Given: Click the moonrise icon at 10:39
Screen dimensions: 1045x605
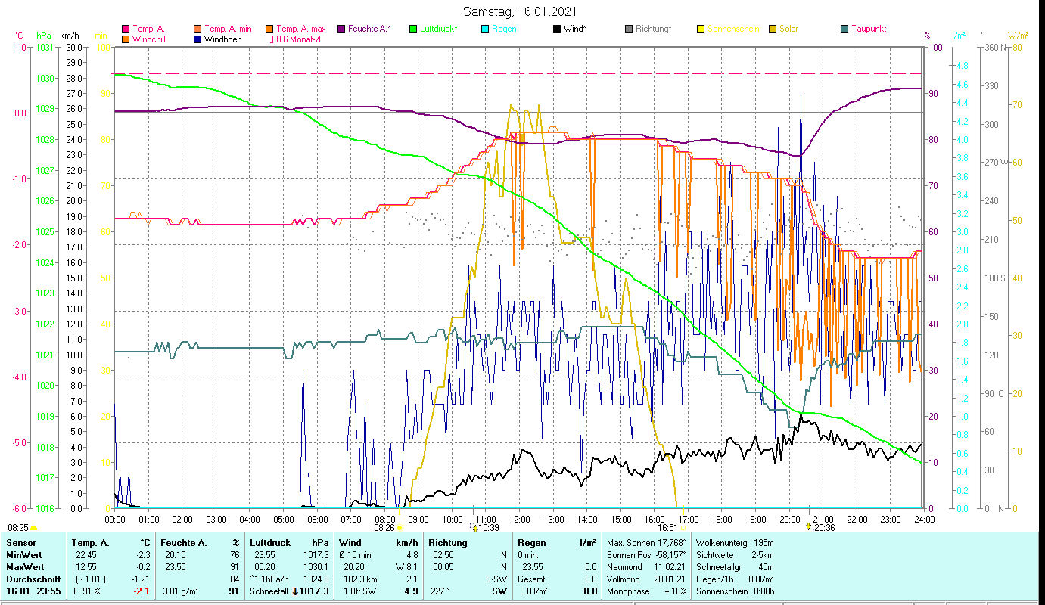Looking at the screenshot, I should pos(474,528).
